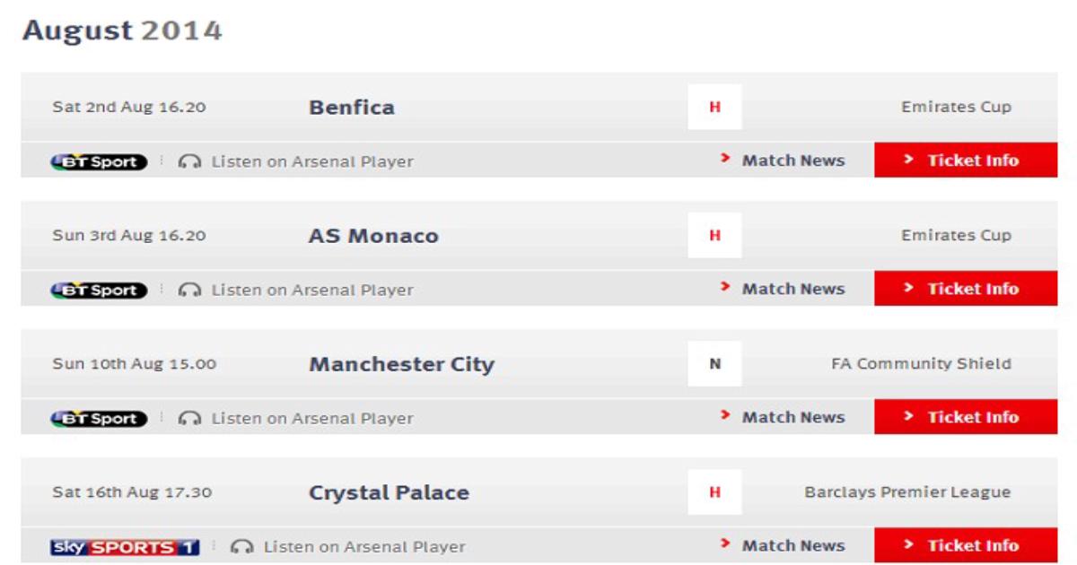Open Ticket Info for Crystal Palace match
Image resolution: width=1077 pixels, height=565 pixels.
point(966,545)
